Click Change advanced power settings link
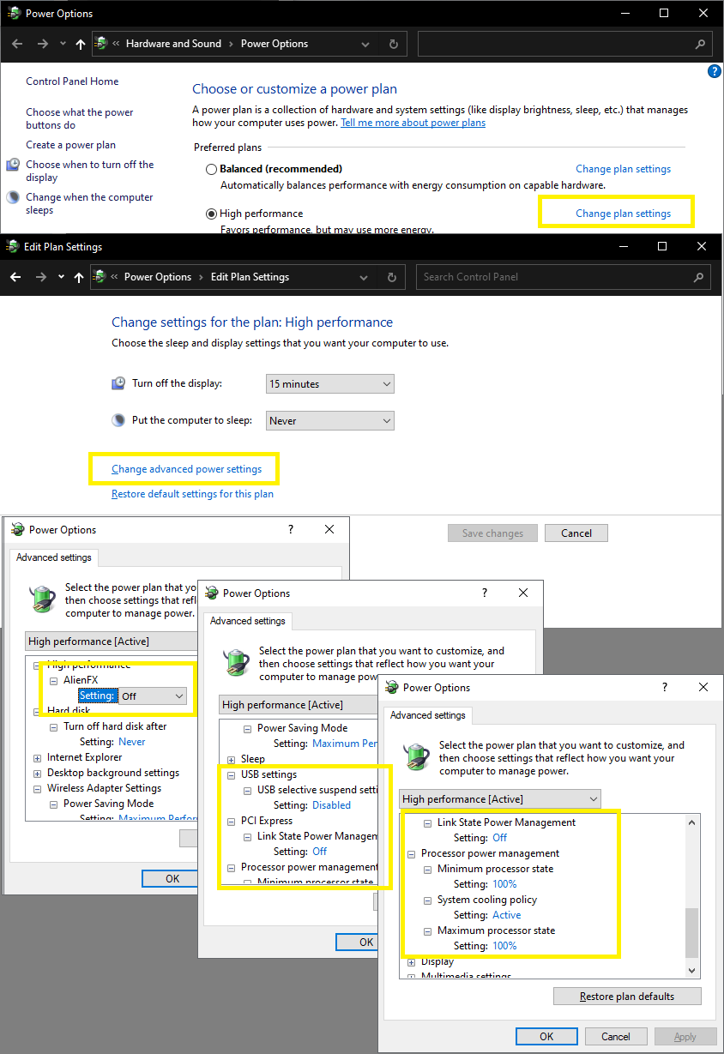This screenshot has height=1054, width=724. pos(186,469)
